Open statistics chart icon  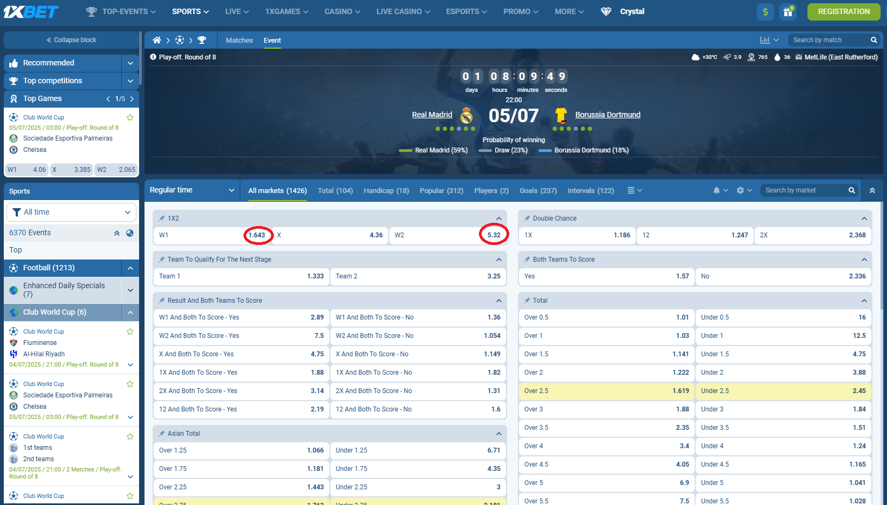click(765, 40)
